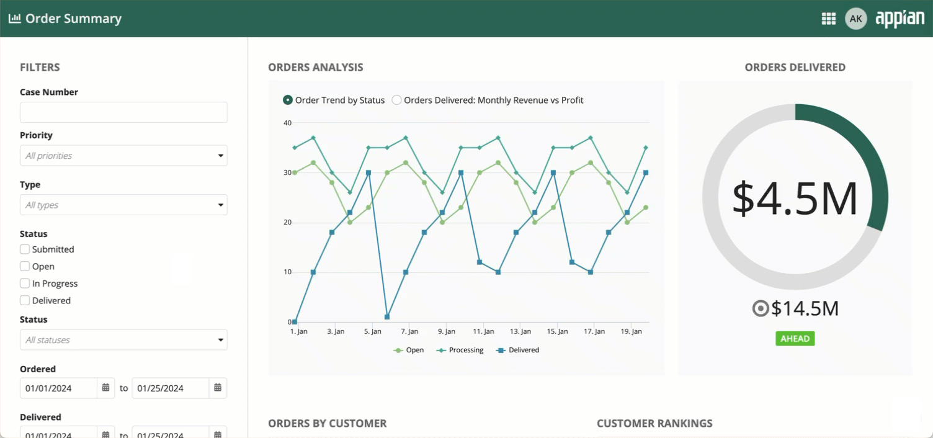Click the target icon beside $14.5M
933x438 pixels.
760,308
